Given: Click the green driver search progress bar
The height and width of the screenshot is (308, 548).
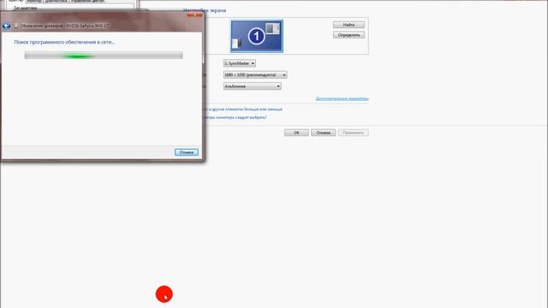Looking at the screenshot, I should pyautogui.click(x=104, y=55).
